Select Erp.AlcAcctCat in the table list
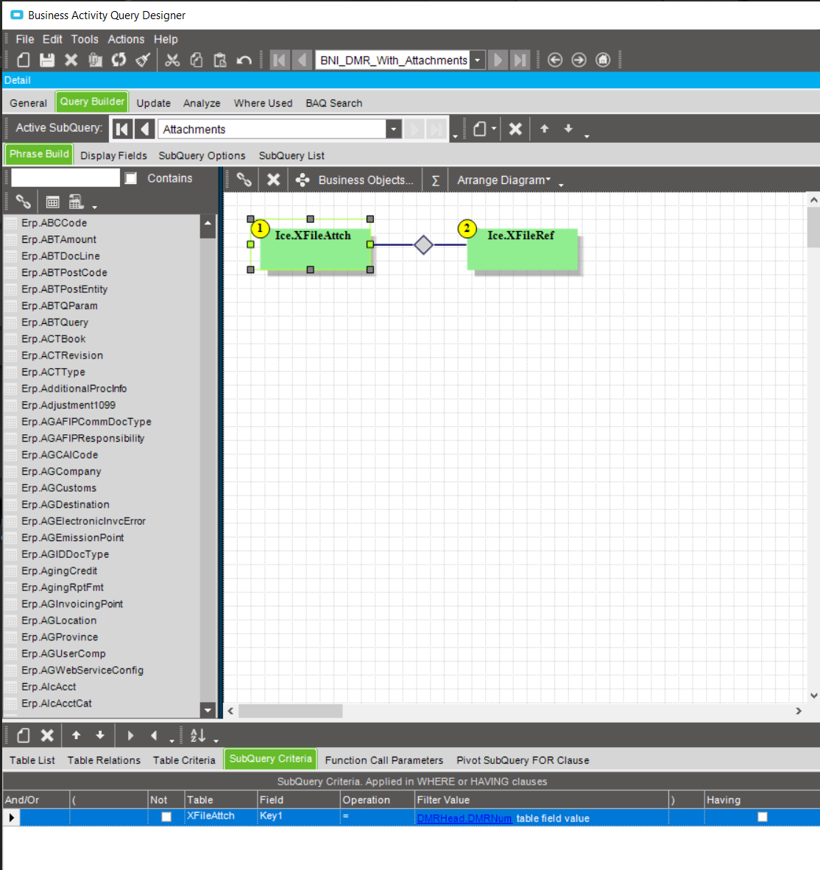This screenshot has width=820, height=870. [x=57, y=704]
